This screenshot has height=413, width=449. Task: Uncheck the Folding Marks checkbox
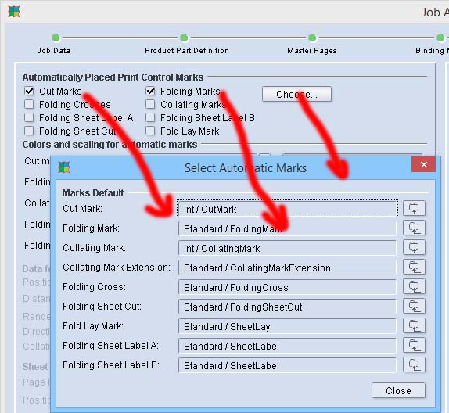(150, 91)
